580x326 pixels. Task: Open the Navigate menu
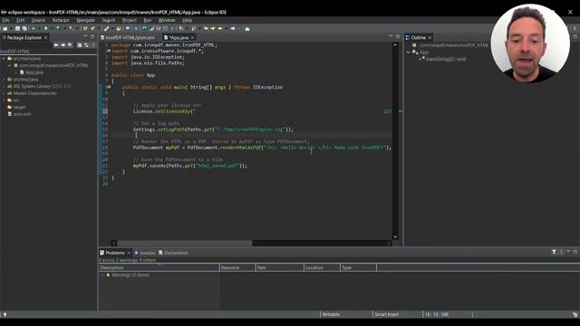pos(86,20)
